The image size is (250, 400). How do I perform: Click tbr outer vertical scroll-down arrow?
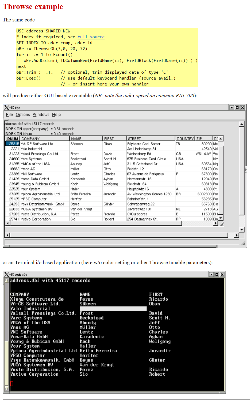point(242,230)
